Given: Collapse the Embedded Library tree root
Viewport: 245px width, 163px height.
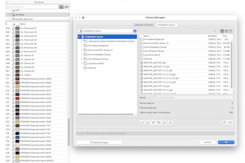Looking at the screenshot, I should click(x=79, y=37).
